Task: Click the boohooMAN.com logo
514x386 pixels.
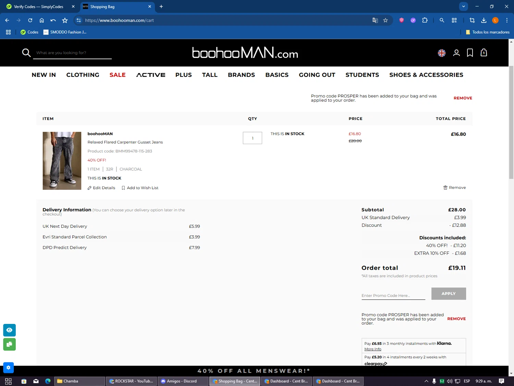Action: [245, 53]
